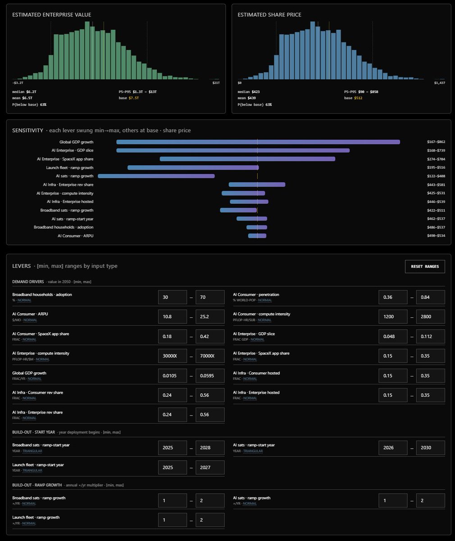
Task: Edit Launch fleet ramp growth max field
Action: [x=210, y=520]
